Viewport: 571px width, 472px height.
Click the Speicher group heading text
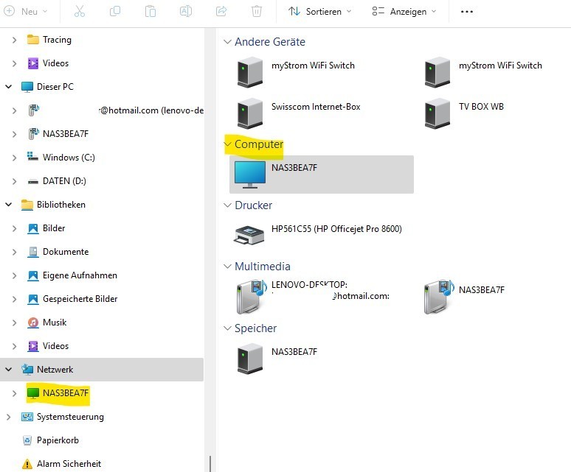pos(256,328)
